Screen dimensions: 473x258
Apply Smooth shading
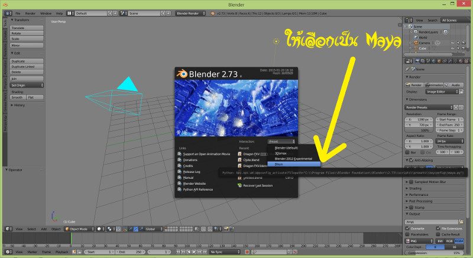pyautogui.click(x=18, y=97)
